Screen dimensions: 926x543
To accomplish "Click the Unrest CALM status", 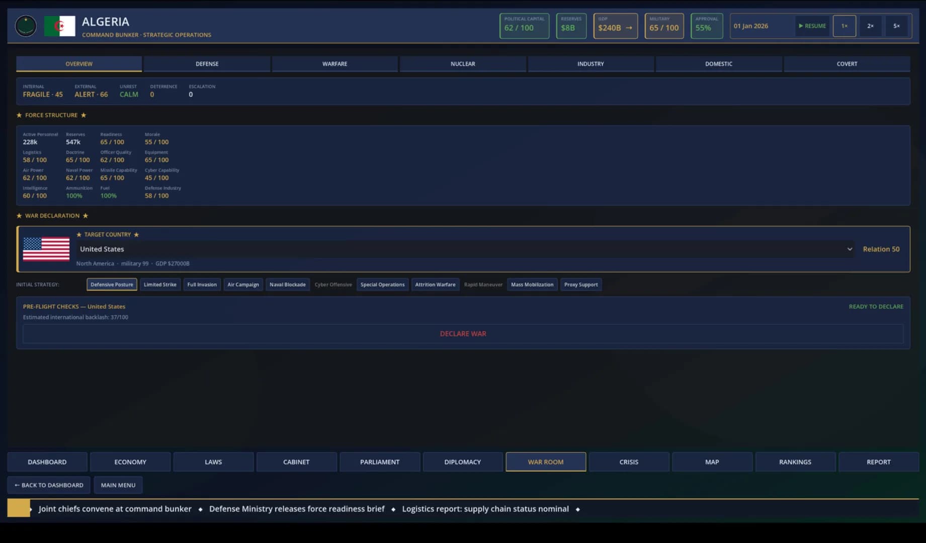I will pos(129,91).
